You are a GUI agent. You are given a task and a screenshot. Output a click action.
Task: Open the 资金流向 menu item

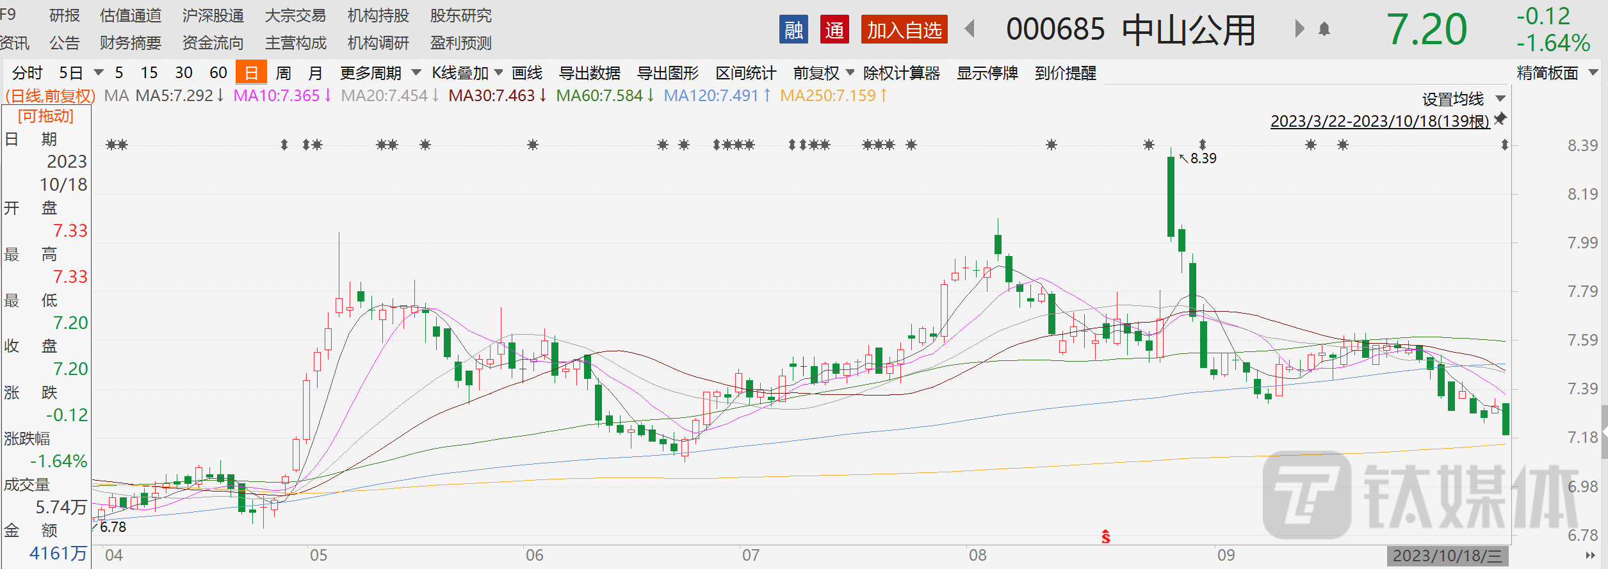coord(213,43)
